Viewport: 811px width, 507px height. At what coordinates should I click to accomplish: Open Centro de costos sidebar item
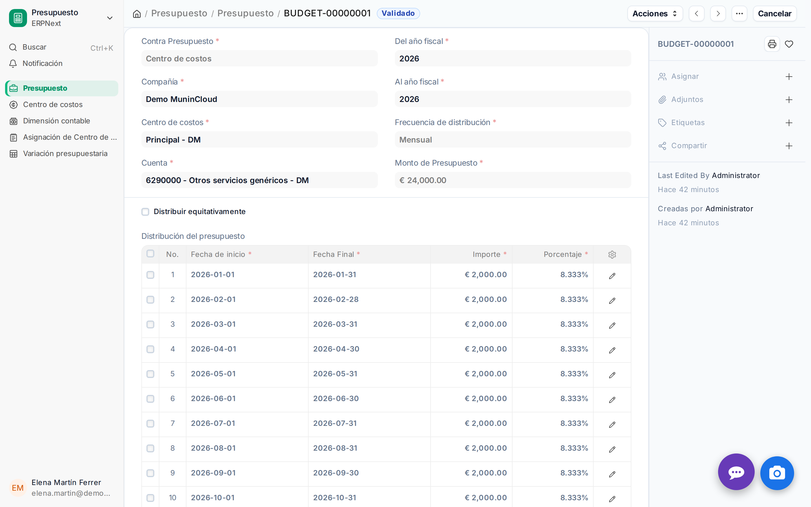click(x=62, y=104)
